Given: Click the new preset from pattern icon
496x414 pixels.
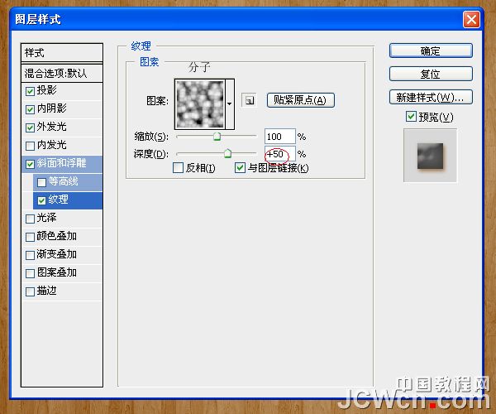Looking at the screenshot, I should pos(248,100).
